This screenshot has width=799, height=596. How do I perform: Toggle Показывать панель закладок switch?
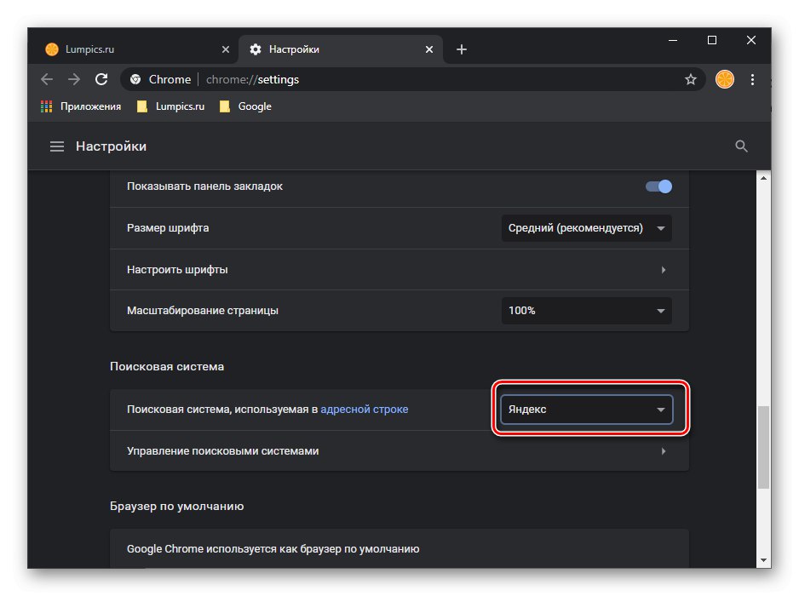pyautogui.click(x=658, y=186)
